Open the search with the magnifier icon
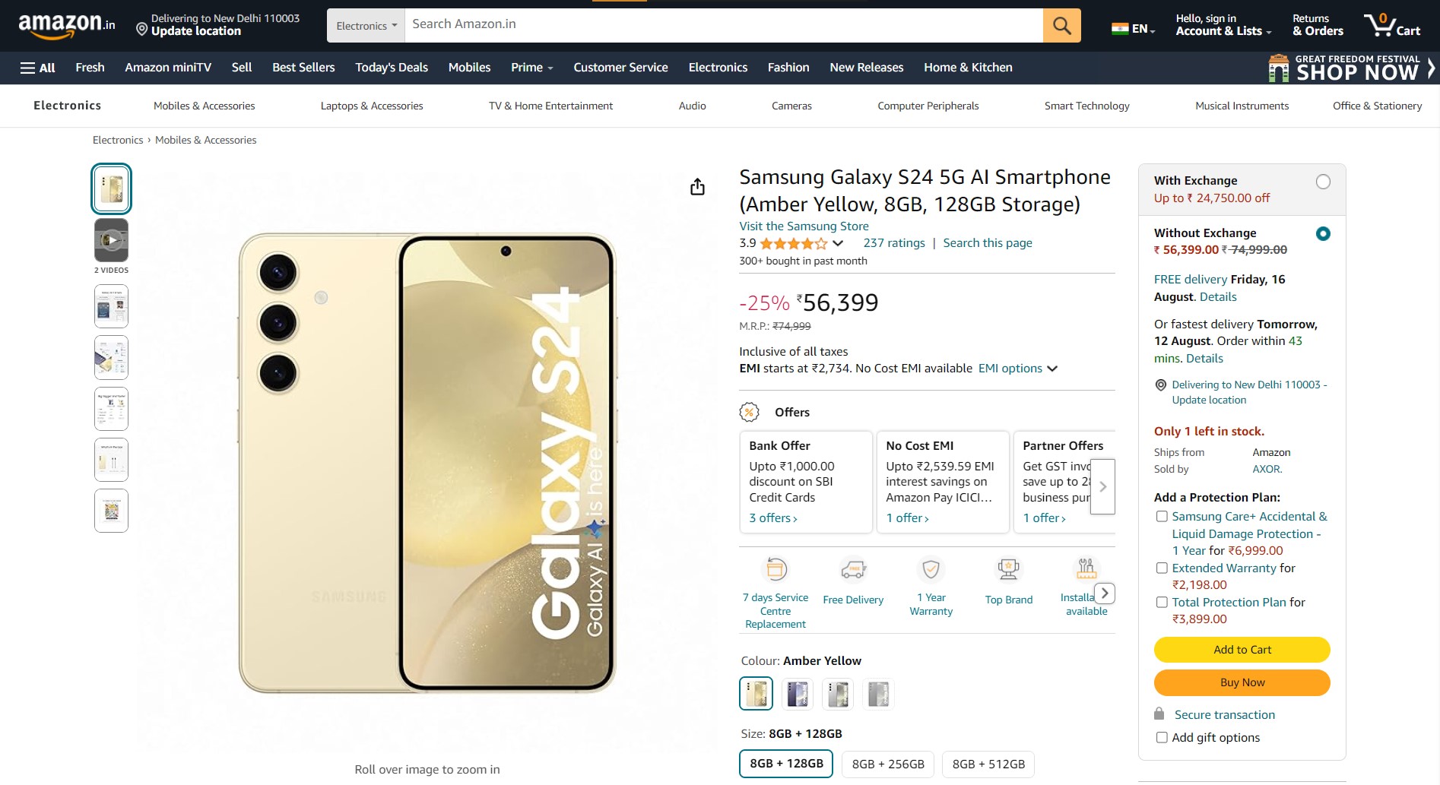Screen dimensions: 1440x785 (x=1061, y=24)
